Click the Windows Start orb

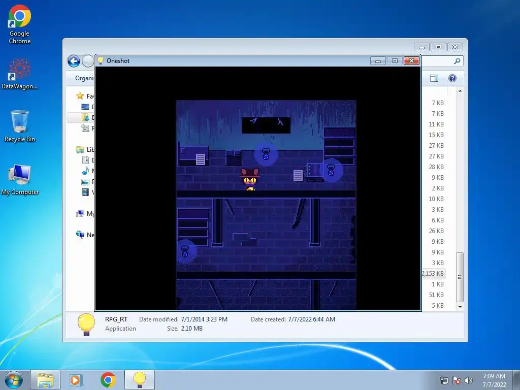[x=14, y=380]
